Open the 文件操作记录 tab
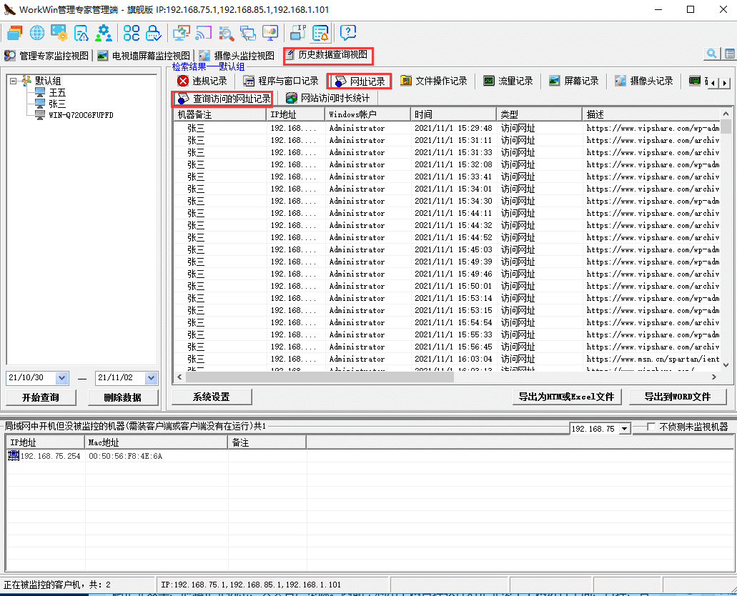737x596 pixels. coord(433,81)
